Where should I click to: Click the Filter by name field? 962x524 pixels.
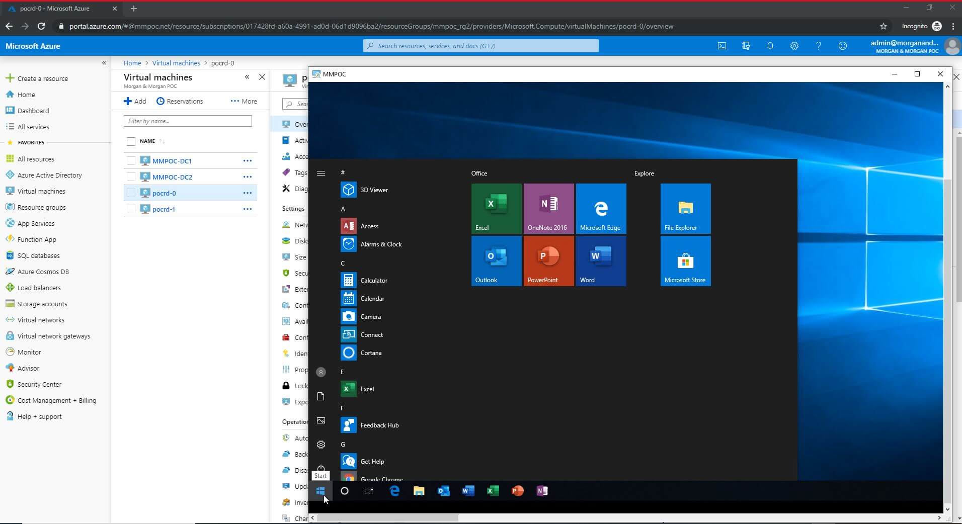pyautogui.click(x=188, y=121)
